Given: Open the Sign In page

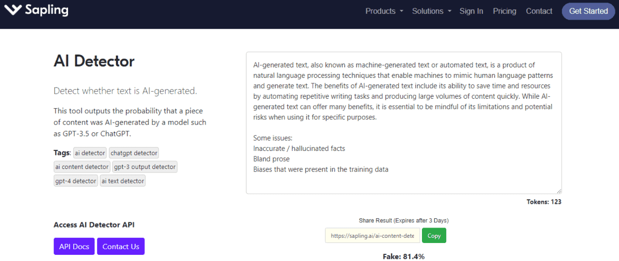Looking at the screenshot, I should pos(471,11).
